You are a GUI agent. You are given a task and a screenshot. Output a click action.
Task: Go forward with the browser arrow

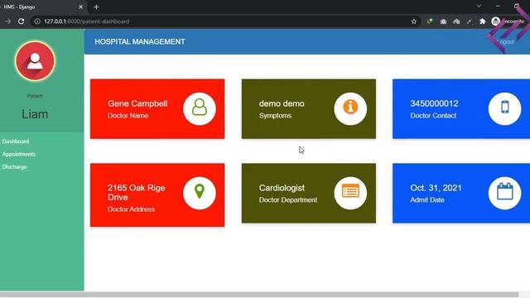tap(7, 22)
